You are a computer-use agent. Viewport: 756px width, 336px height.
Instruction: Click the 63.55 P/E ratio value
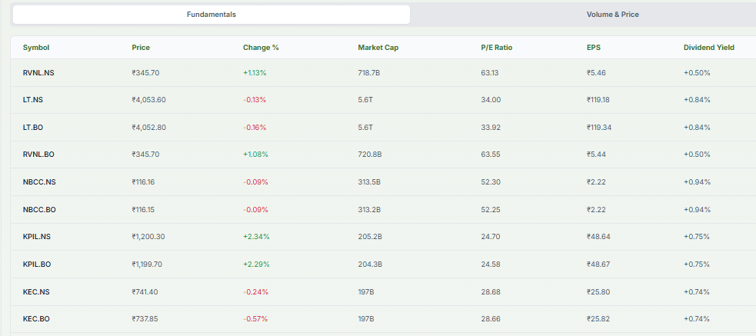tap(491, 155)
